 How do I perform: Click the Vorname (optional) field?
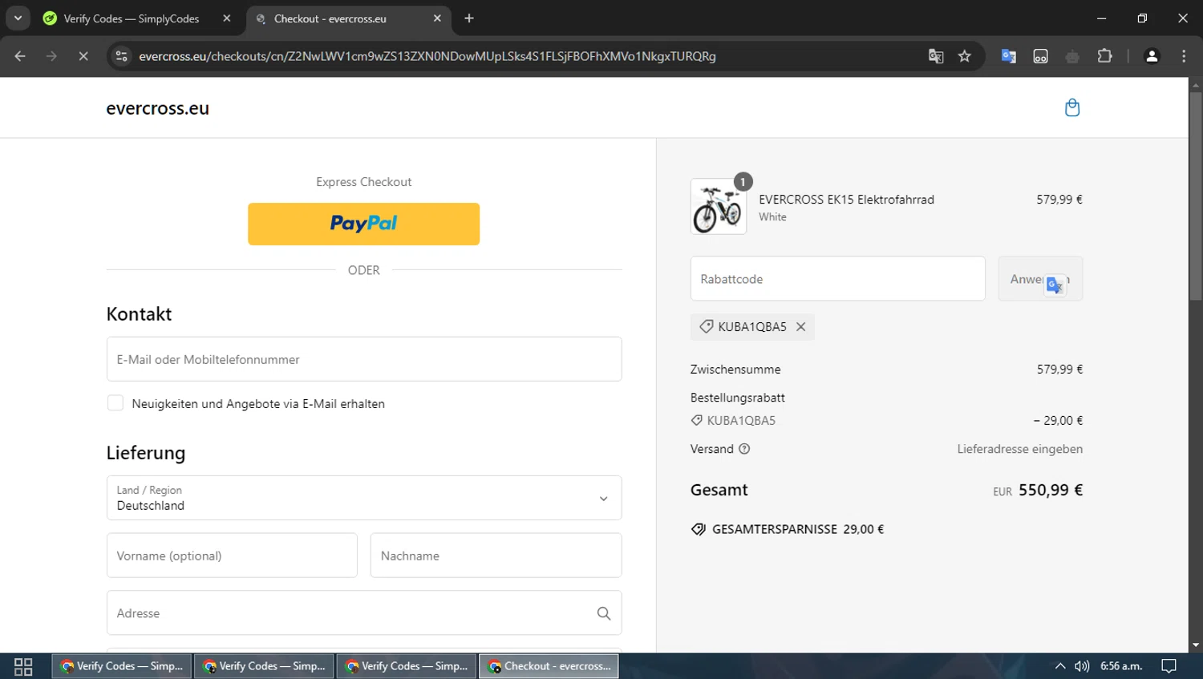(x=232, y=556)
